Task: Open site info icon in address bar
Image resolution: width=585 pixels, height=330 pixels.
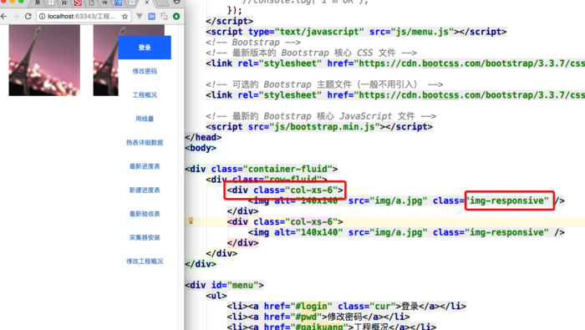Action: pyautogui.click(x=42, y=17)
